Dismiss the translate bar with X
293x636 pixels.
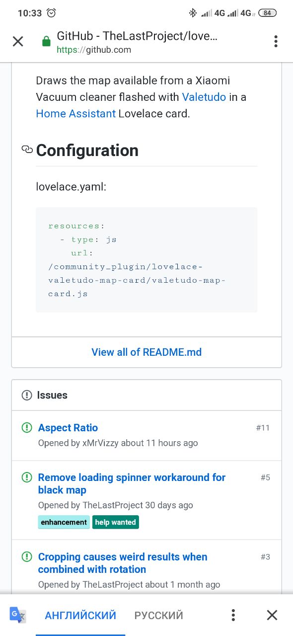click(272, 615)
